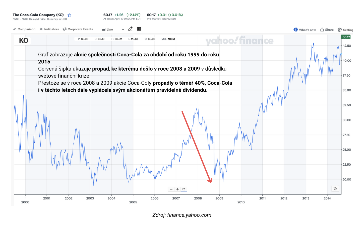Expand the Line chart type dropdown

pyautogui.click(x=110, y=29)
